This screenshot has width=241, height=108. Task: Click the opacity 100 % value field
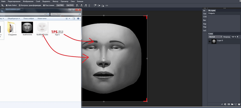(x=234, y=37)
